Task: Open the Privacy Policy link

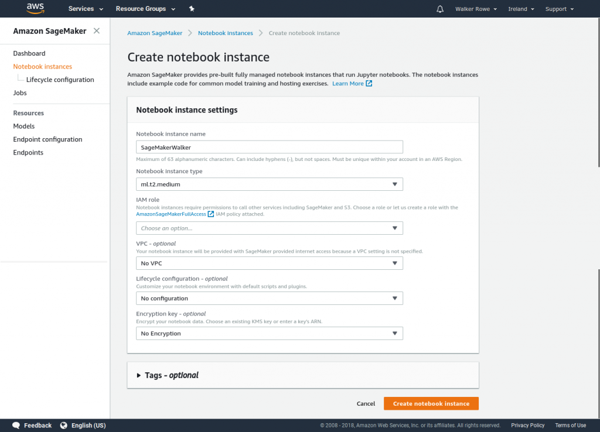Action: [527, 425]
